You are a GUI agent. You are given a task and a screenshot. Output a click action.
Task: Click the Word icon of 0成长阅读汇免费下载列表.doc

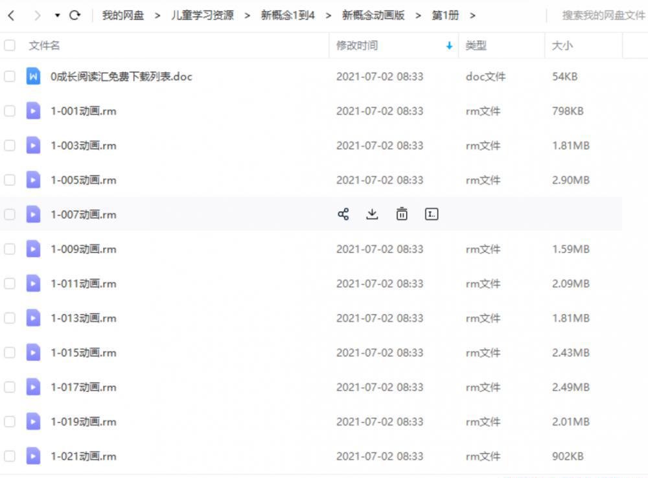(x=33, y=76)
